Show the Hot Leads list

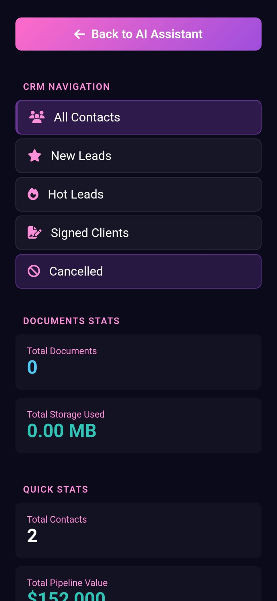(x=138, y=194)
